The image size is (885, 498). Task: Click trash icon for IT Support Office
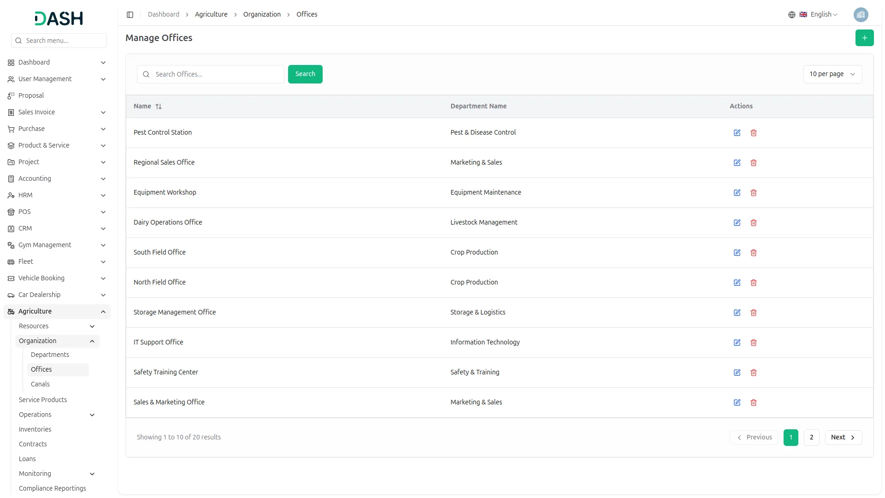point(754,343)
